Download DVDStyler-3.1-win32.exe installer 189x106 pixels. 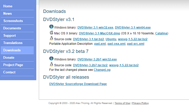(95, 28)
